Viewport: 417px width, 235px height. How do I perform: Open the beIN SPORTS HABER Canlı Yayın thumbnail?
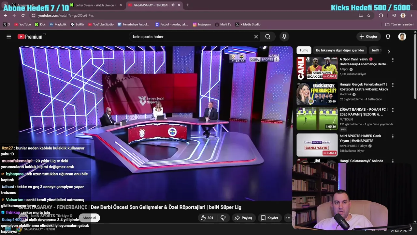click(x=317, y=145)
